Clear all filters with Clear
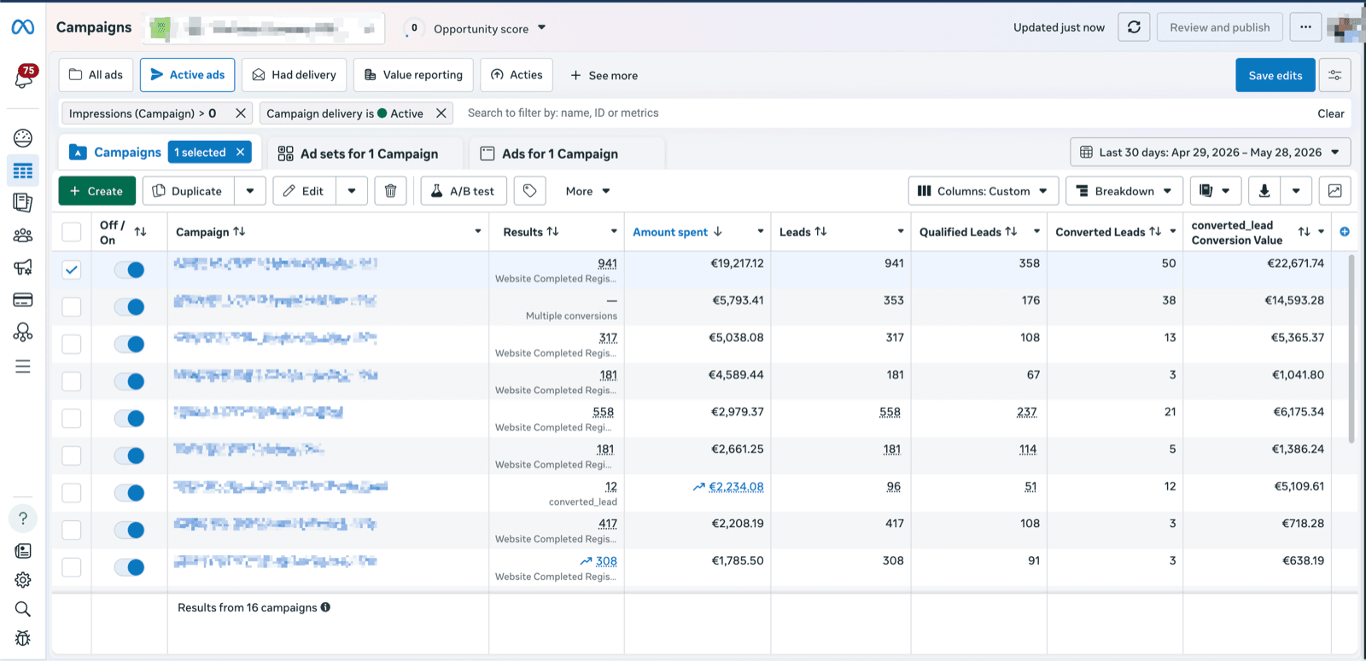The width and height of the screenshot is (1366, 661). [x=1330, y=113]
